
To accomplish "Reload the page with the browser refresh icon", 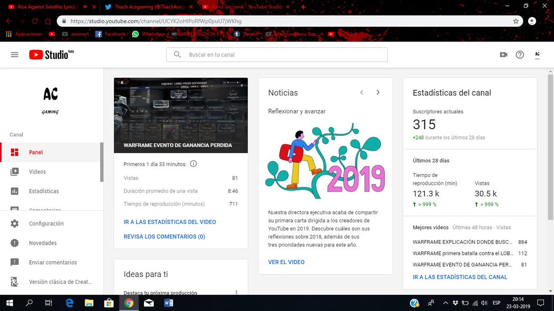I will point(35,21).
